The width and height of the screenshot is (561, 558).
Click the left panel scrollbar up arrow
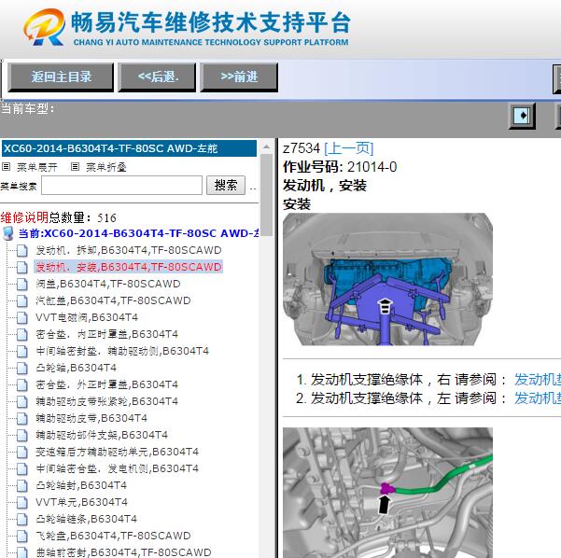click(267, 146)
